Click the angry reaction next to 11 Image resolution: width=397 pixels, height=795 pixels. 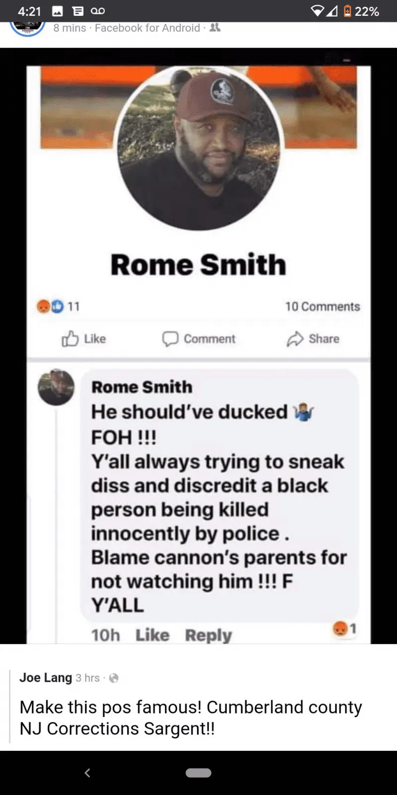pos(44,307)
